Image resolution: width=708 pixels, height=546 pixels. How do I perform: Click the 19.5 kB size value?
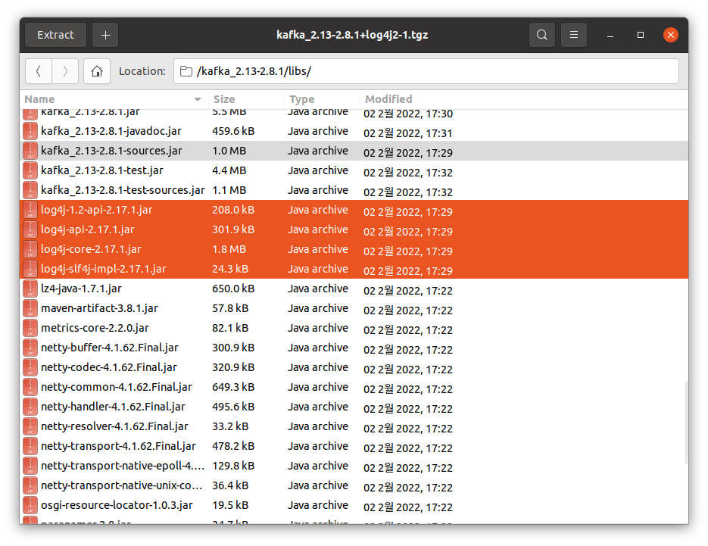[x=230, y=505]
